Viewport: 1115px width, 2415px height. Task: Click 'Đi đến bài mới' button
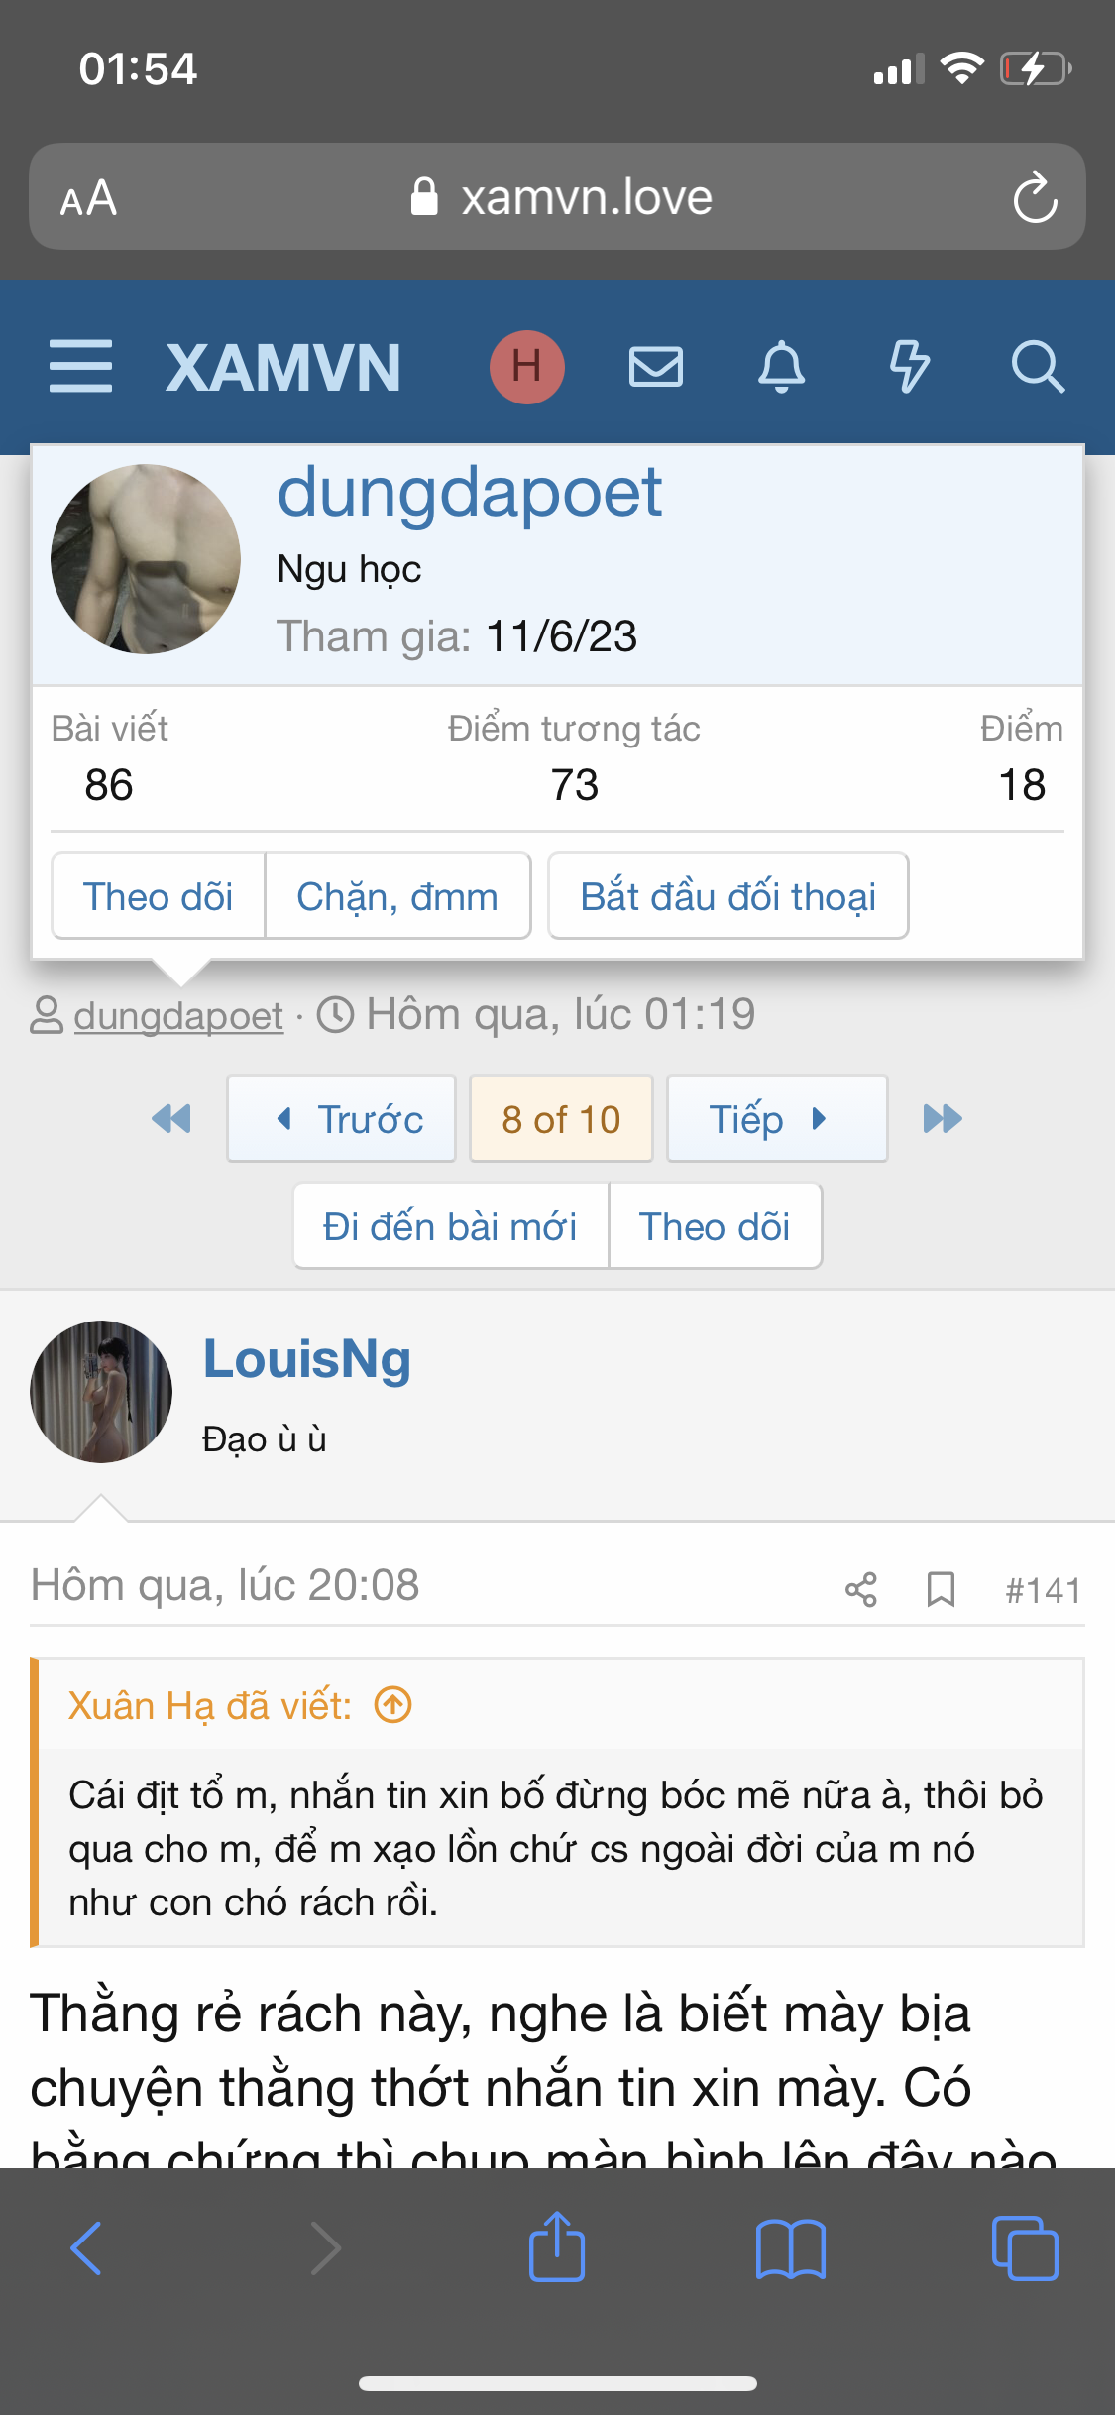coord(451,1226)
